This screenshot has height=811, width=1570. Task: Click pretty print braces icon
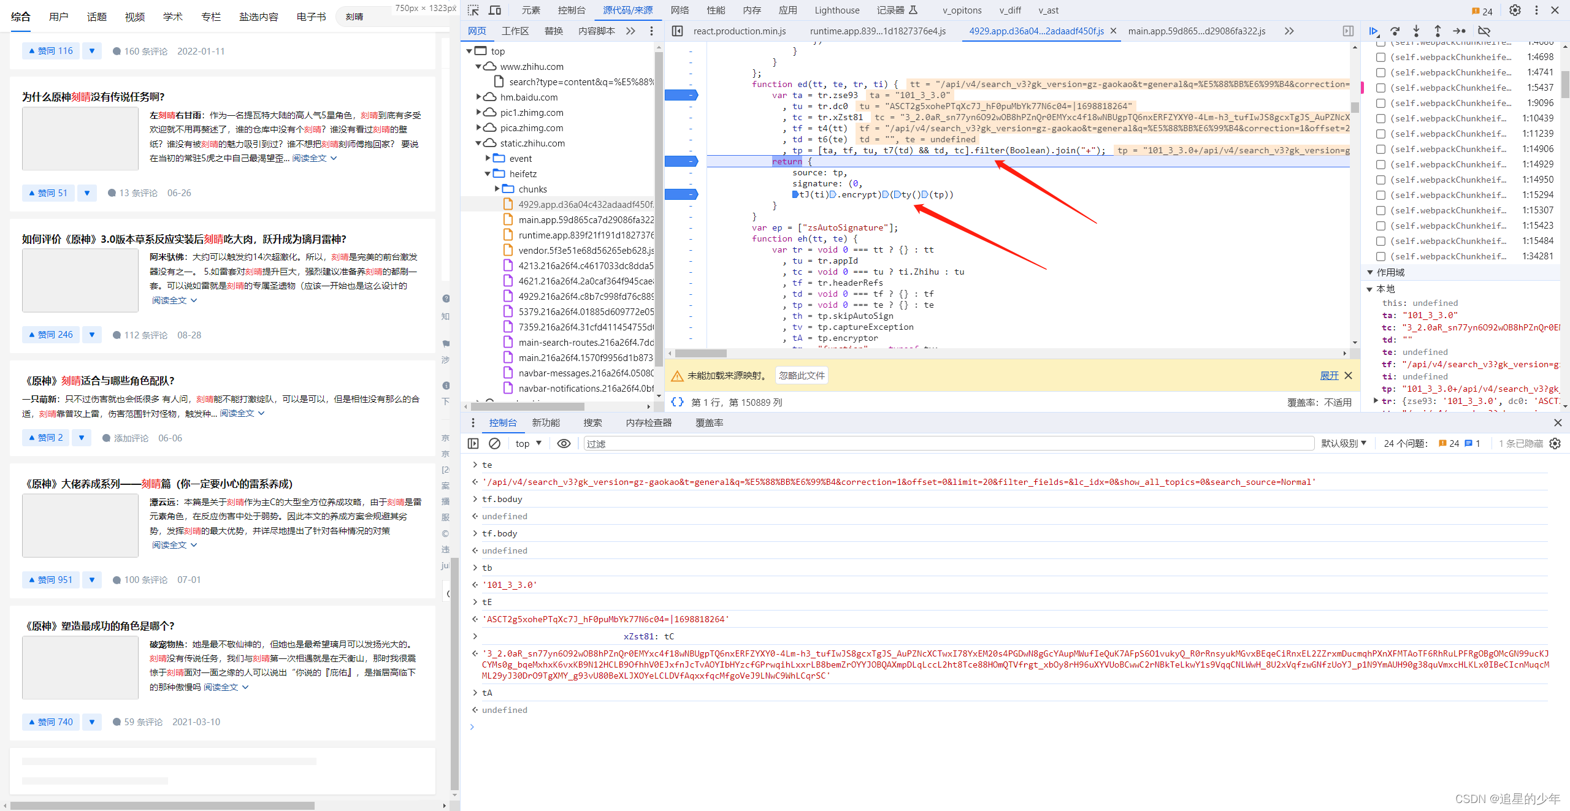click(677, 402)
